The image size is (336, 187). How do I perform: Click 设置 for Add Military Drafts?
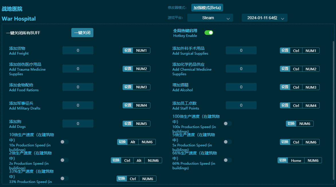coord(128,105)
